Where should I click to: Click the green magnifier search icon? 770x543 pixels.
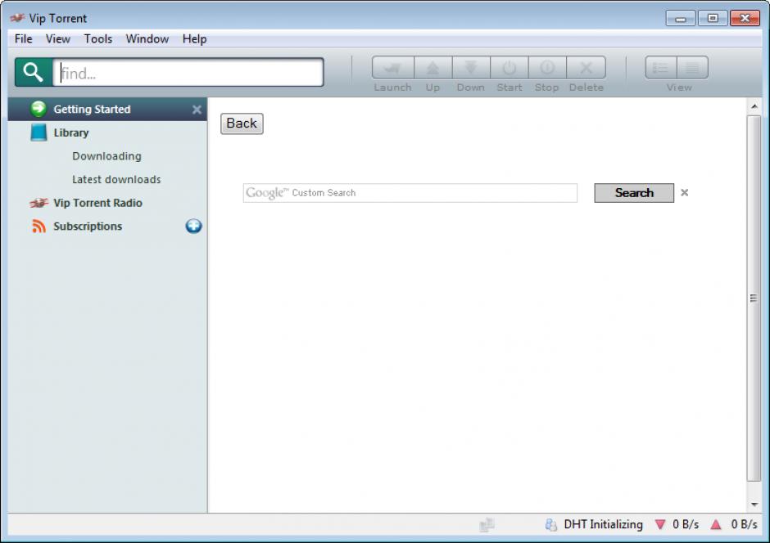[34, 72]
